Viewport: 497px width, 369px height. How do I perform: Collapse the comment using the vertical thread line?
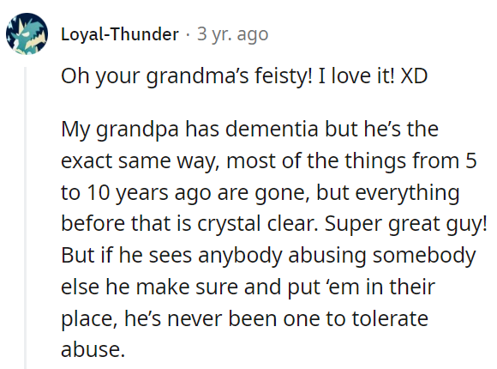pos(25,218)
